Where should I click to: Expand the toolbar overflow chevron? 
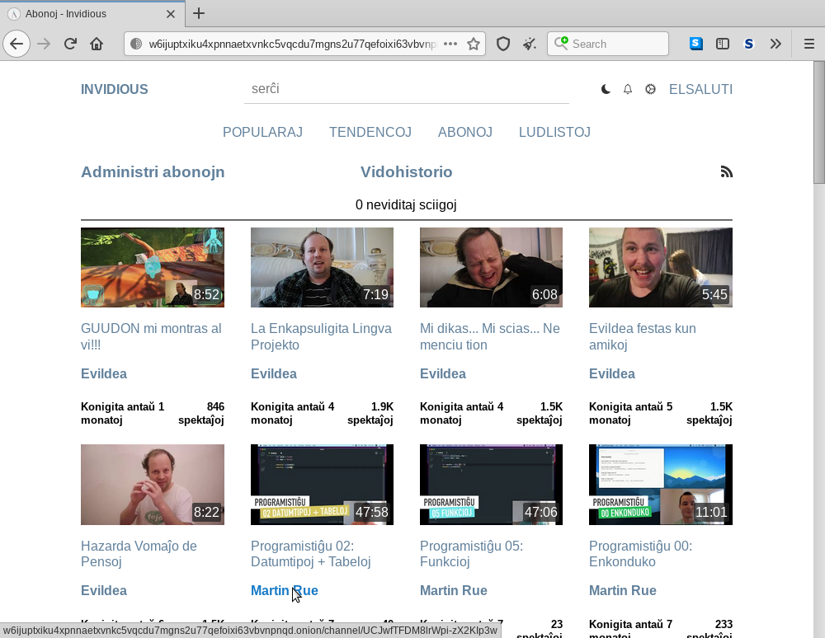coord(775,44)
